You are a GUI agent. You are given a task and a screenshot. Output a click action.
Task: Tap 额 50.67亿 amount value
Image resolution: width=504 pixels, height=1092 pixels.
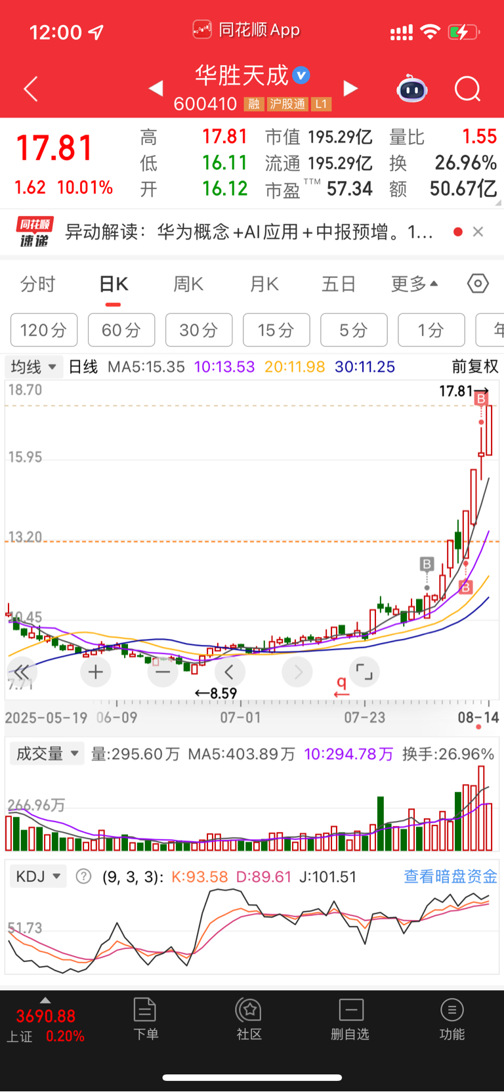463,189
